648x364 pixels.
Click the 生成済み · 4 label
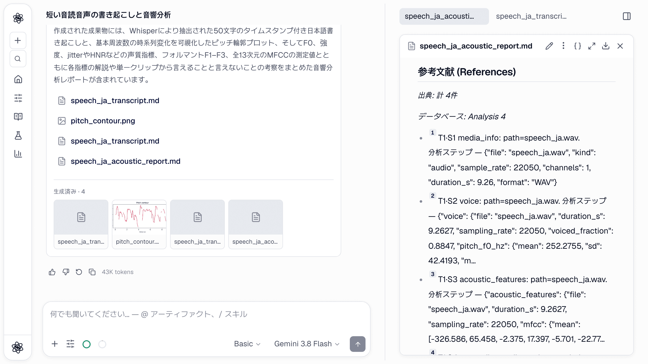coord(69,192)
